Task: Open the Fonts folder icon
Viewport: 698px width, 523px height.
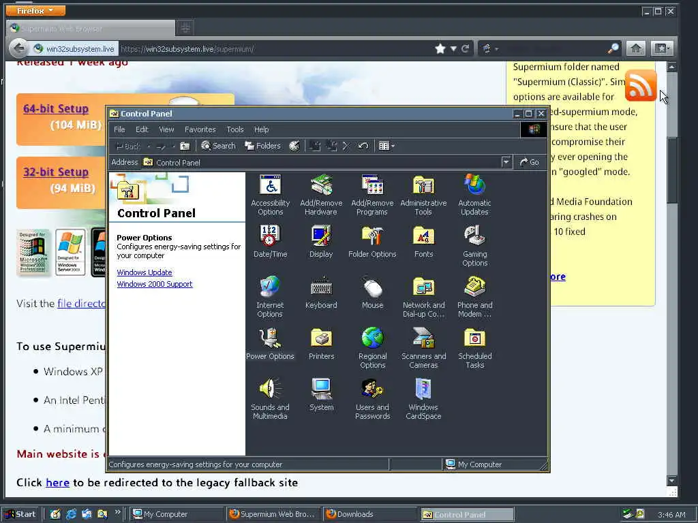Action: (423, 242)
